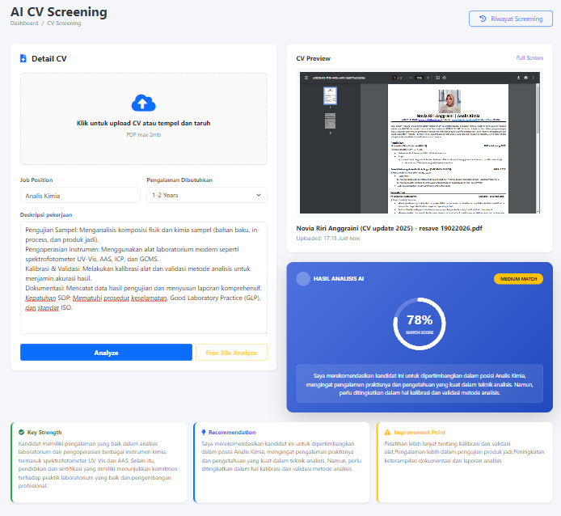Click the candidate photo in CV preview
This screenshot has width=561, height=516.
point(449,101)
